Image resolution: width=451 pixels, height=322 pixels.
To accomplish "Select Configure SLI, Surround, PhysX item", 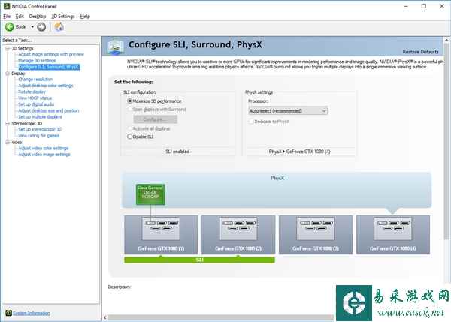I will tap(49, 67).
